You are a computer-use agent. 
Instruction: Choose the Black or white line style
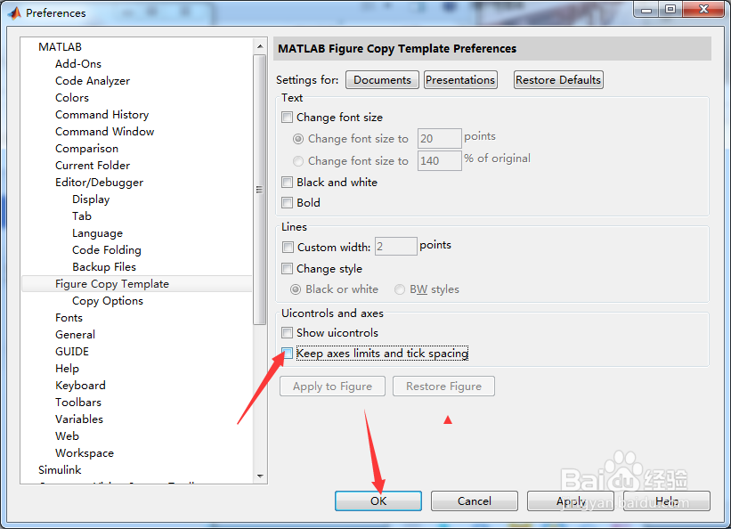coord(297,289)
